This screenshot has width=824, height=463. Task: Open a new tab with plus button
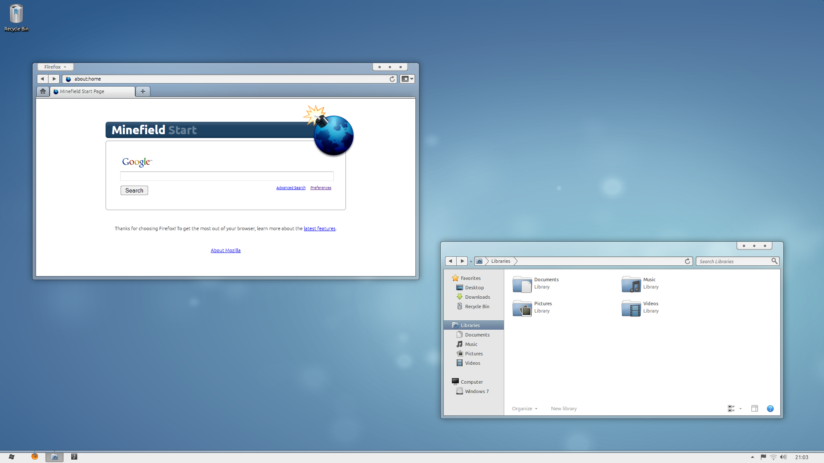click(143, 91)
